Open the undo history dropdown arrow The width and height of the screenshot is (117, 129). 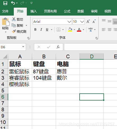click(17, 3)
